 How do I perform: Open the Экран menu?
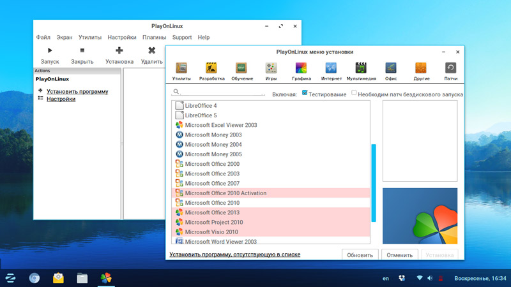click(x=65, y=38)
